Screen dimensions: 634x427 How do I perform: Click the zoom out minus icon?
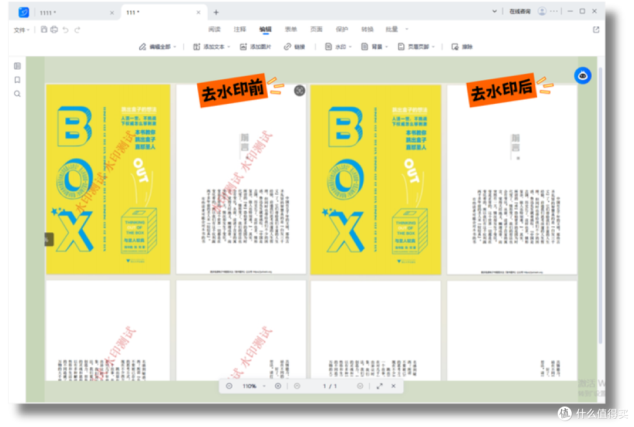230,386
